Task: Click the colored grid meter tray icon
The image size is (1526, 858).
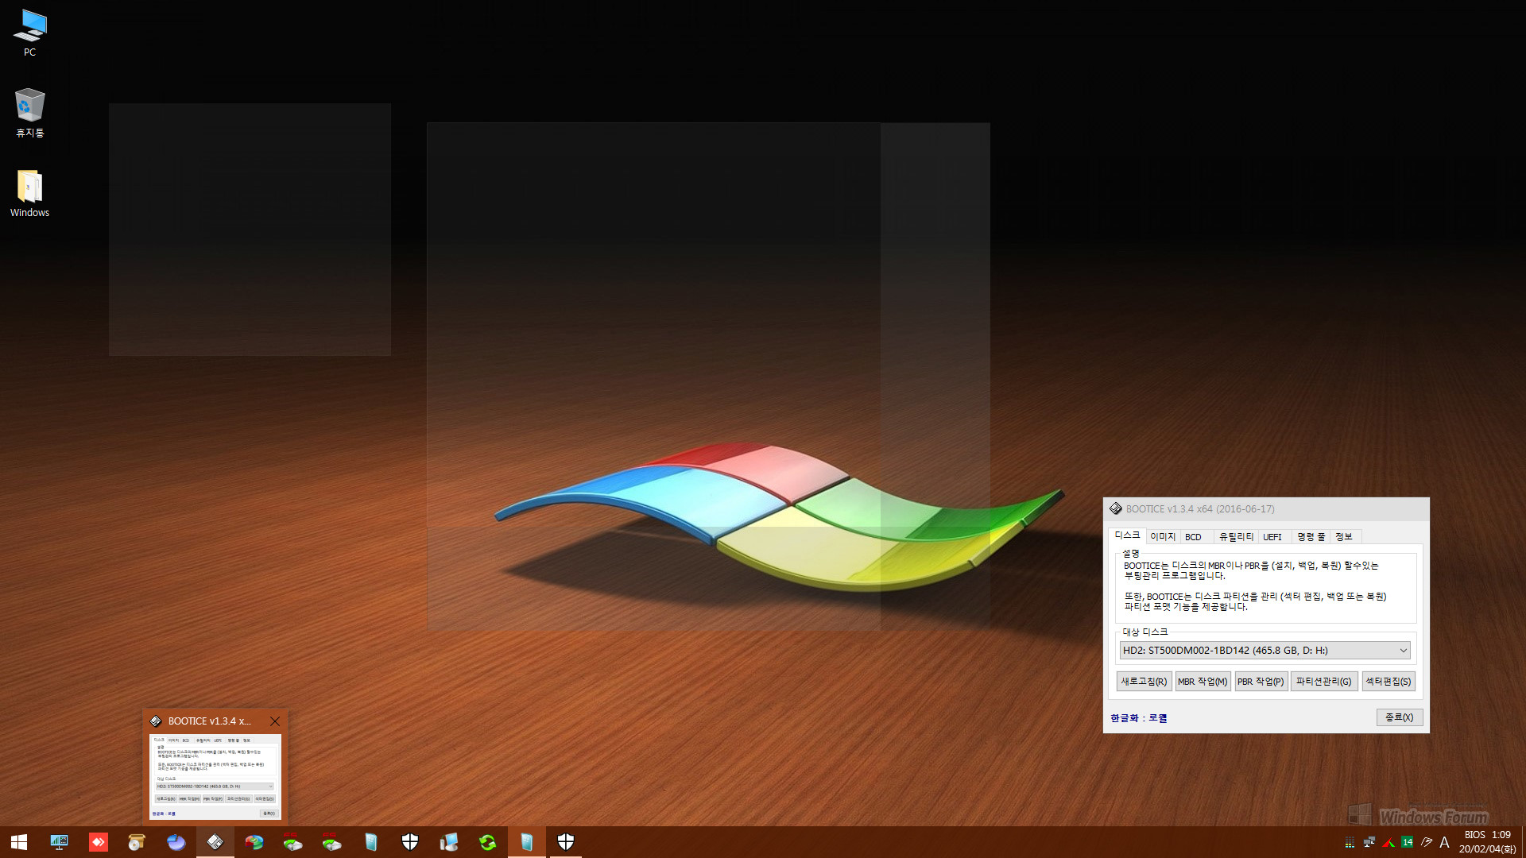Action: click(x=1350, y=842)
